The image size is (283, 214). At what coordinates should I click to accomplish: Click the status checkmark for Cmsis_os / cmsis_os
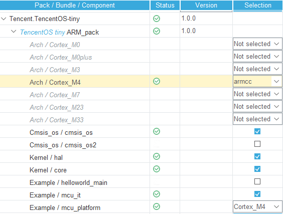pyautogui.click(x=157, y=131)
